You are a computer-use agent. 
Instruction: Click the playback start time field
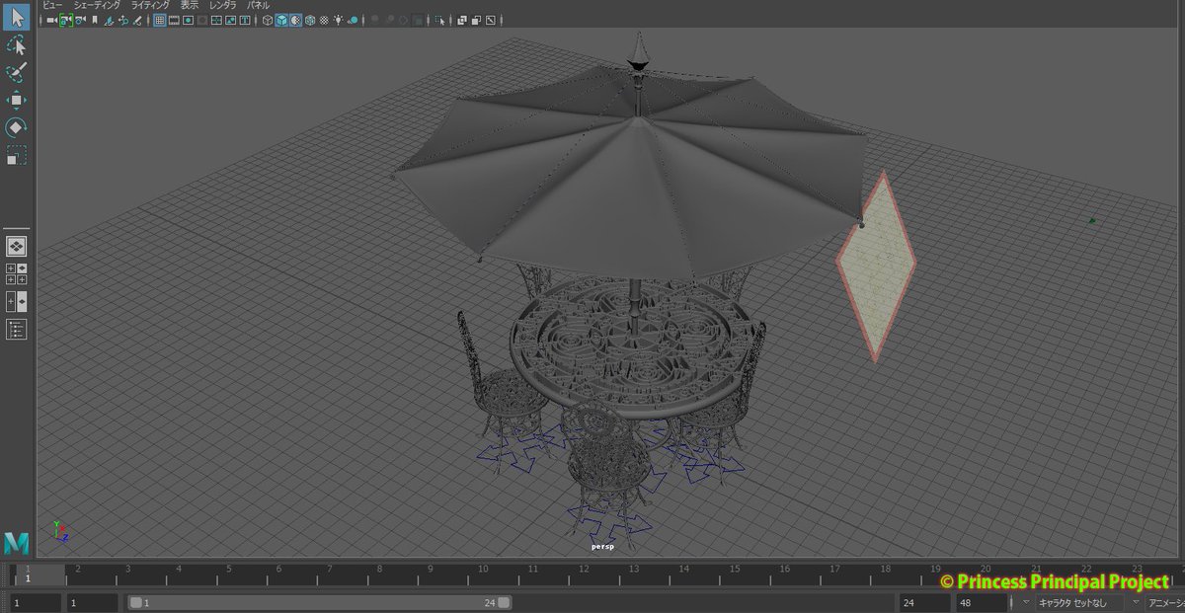coord(92,602)
